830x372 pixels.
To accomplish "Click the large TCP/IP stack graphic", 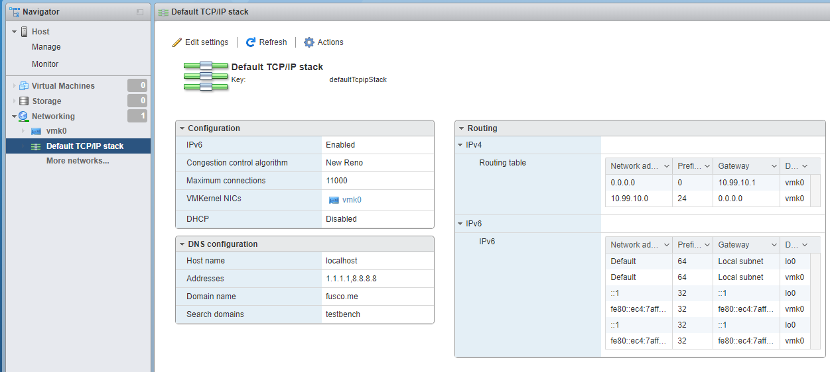I will pyautogui.click(x=206, y=76).
